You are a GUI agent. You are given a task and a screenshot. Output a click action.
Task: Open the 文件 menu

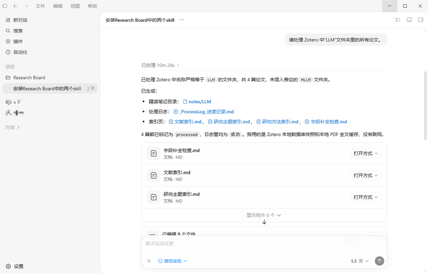tap(40, 6)
